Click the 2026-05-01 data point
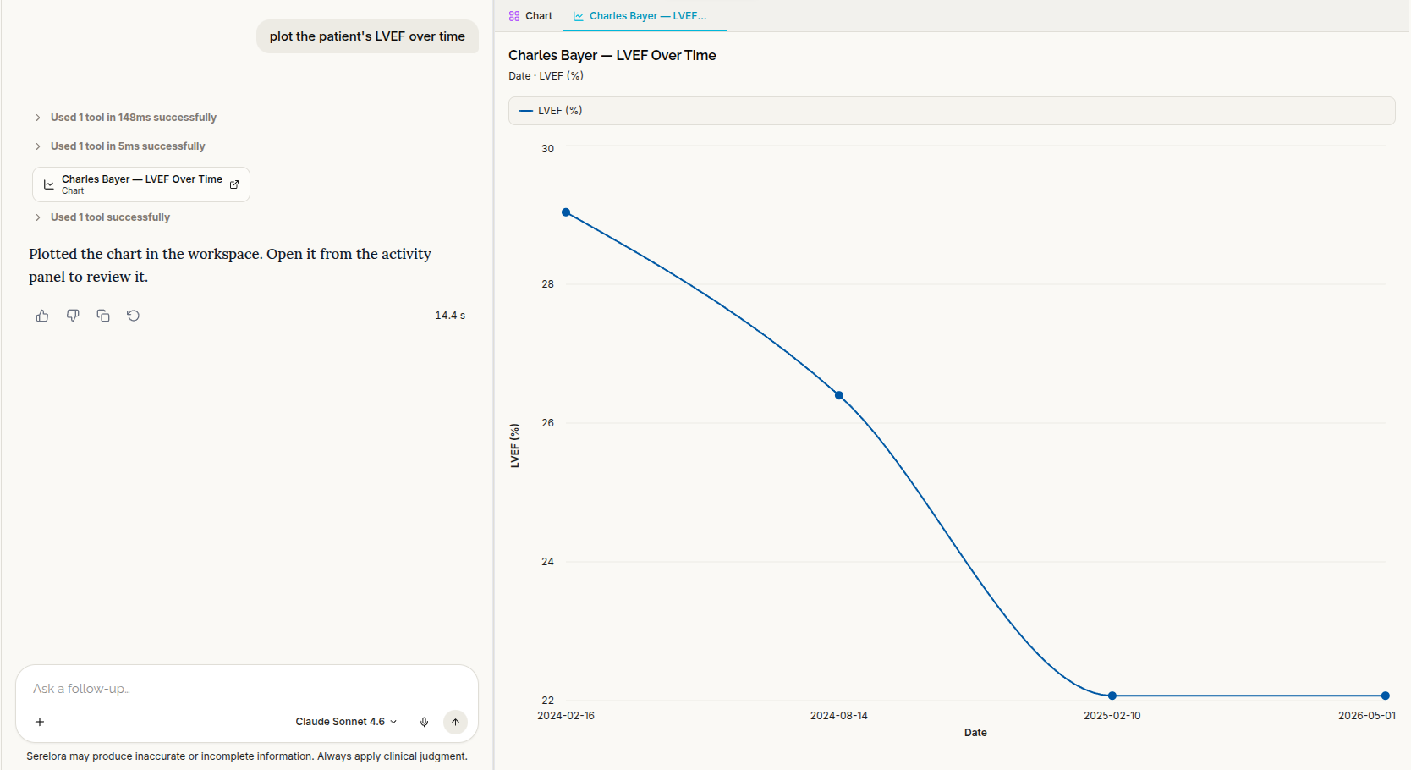Viewport: 1411px width, 770px height. pyautogui.click(x=1386, y=696)
